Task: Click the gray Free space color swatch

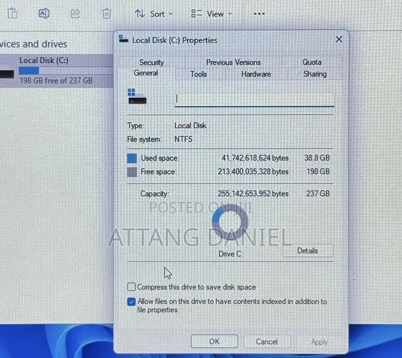Action: click(x=132, y=172)
